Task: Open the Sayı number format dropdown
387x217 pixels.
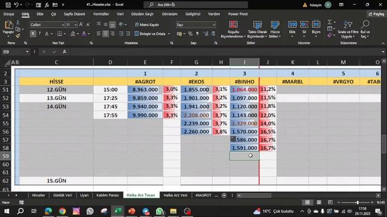Action: 214,25
